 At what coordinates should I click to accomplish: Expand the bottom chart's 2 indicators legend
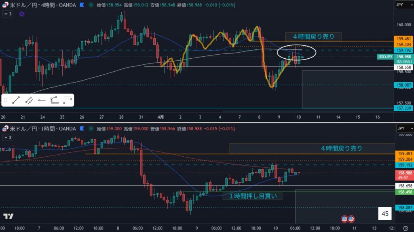pos(8,137)
